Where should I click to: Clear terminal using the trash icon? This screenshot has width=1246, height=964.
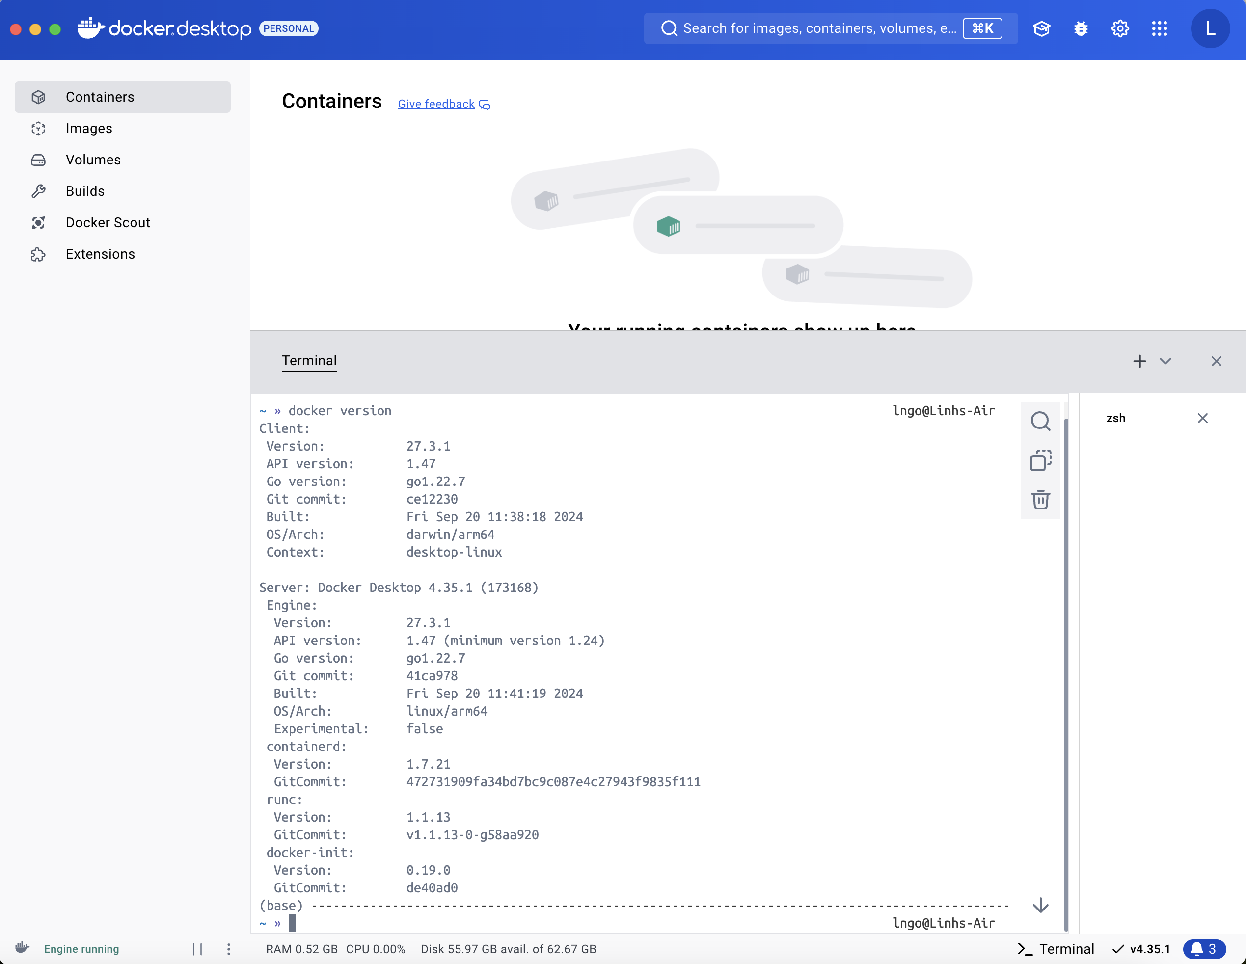[1040, 500]
